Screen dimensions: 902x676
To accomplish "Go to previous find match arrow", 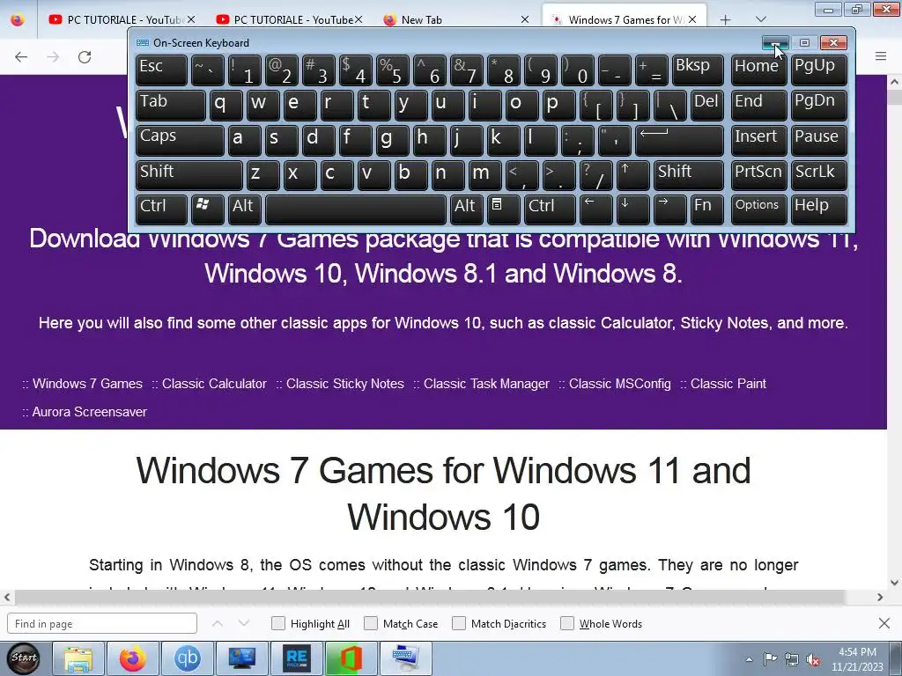I will (x=218, y=624).
